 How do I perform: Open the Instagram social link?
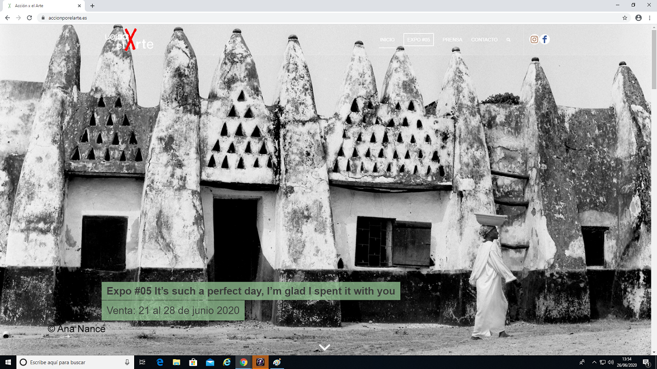(534, 39)
